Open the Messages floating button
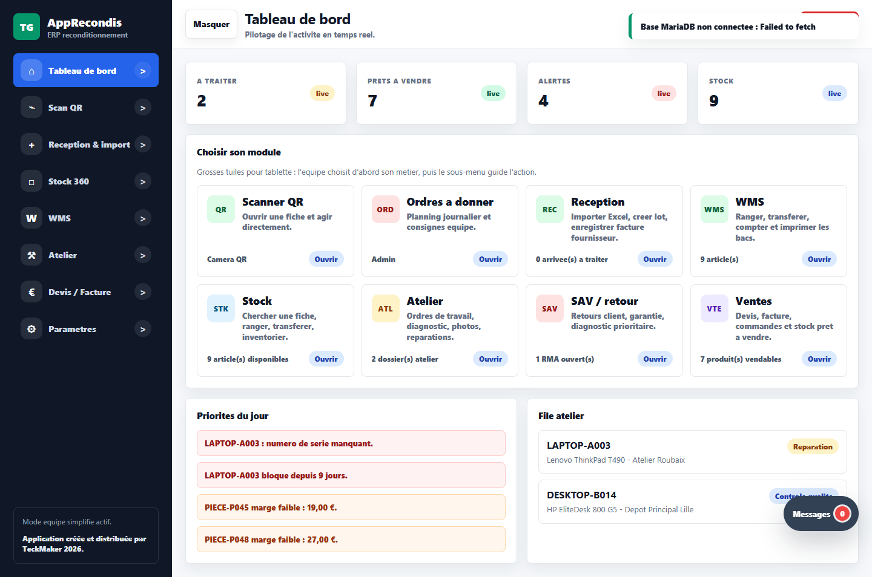The image size is (872, 577). (821, 513)
